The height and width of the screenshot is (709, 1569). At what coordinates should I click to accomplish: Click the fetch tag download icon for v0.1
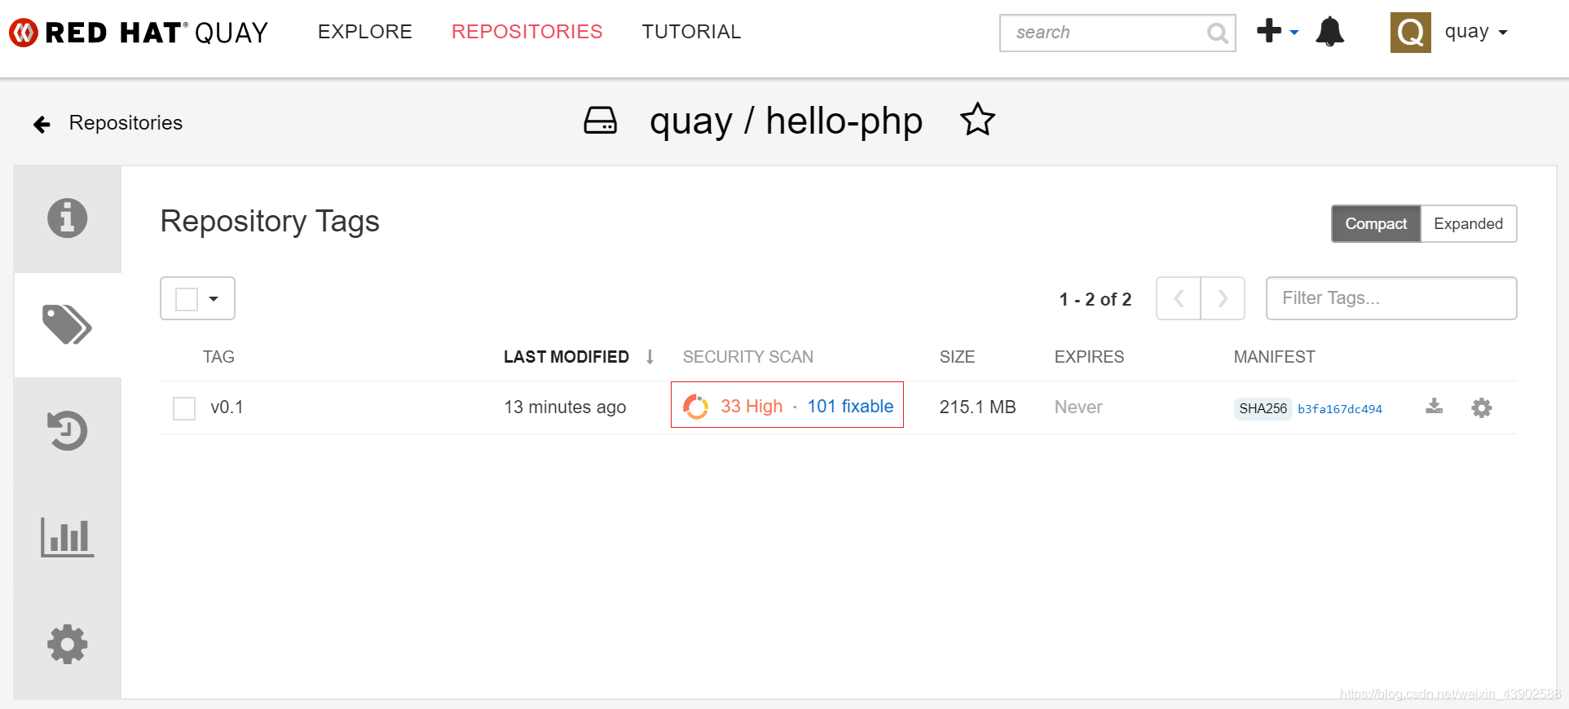[1435, 407]
